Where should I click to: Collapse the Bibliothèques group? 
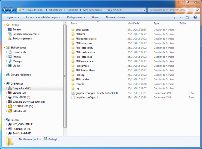click(5, 47)
